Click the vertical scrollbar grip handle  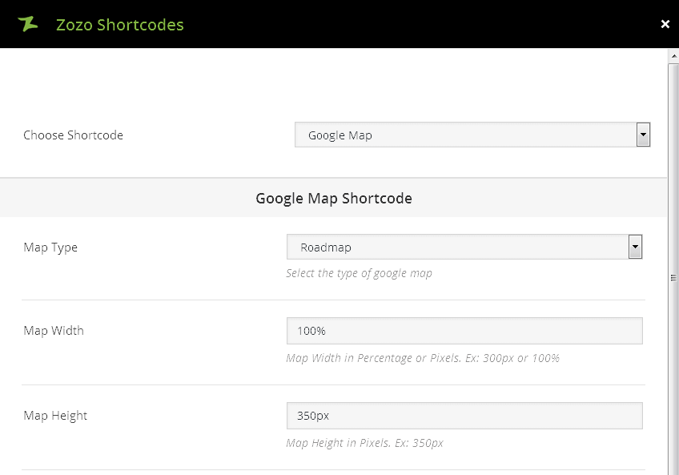pyautogui.click(x=673, y=277)
